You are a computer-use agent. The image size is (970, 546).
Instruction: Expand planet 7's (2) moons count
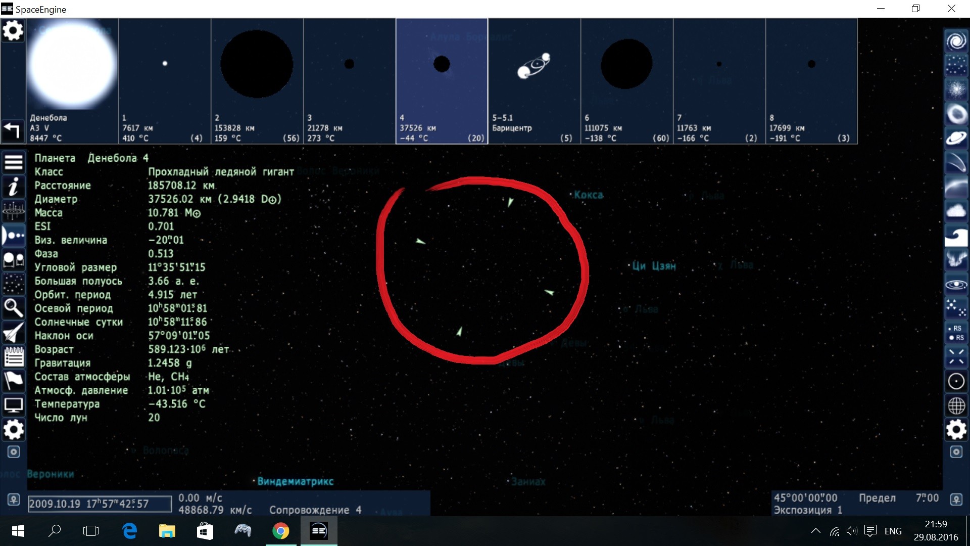pyautogui.click(x=751, y=138)
